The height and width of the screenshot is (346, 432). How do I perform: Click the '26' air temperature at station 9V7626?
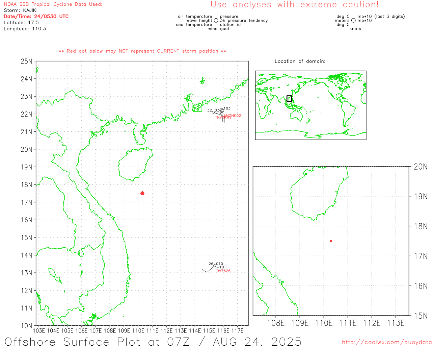click(211, 264)
